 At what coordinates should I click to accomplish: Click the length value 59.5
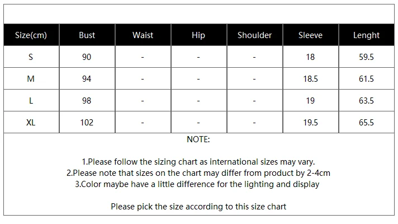[x=366, y=57]
